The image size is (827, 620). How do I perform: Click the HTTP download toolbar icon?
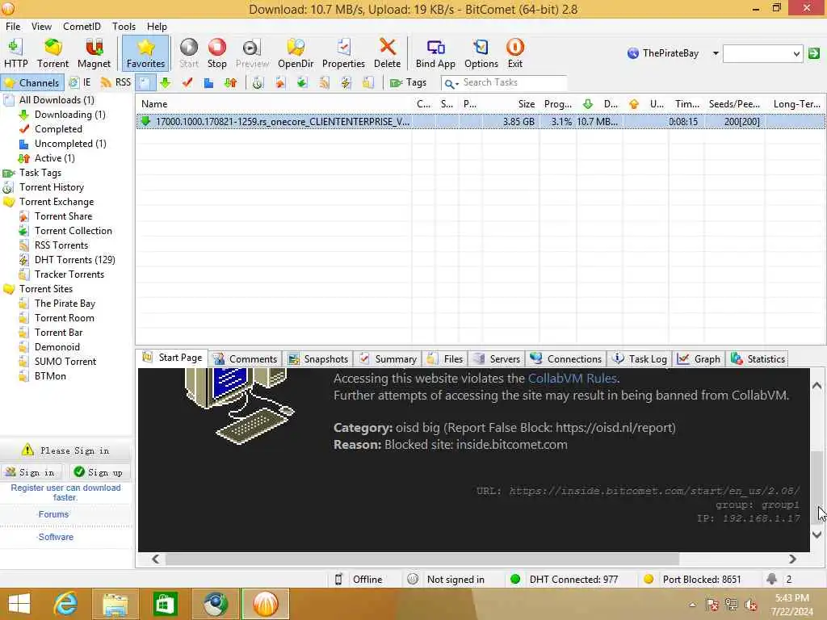pos(16,52)
